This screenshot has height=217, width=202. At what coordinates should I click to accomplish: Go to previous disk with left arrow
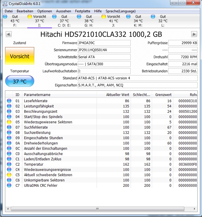coord(9,34)
